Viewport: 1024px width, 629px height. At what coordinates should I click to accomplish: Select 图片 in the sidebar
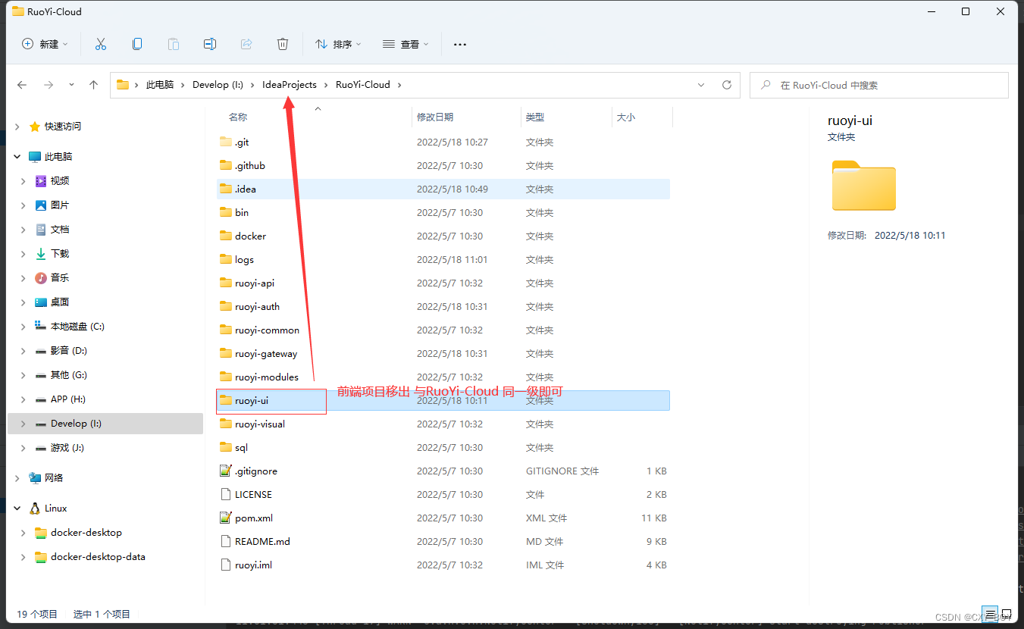[x=60, y=205]
